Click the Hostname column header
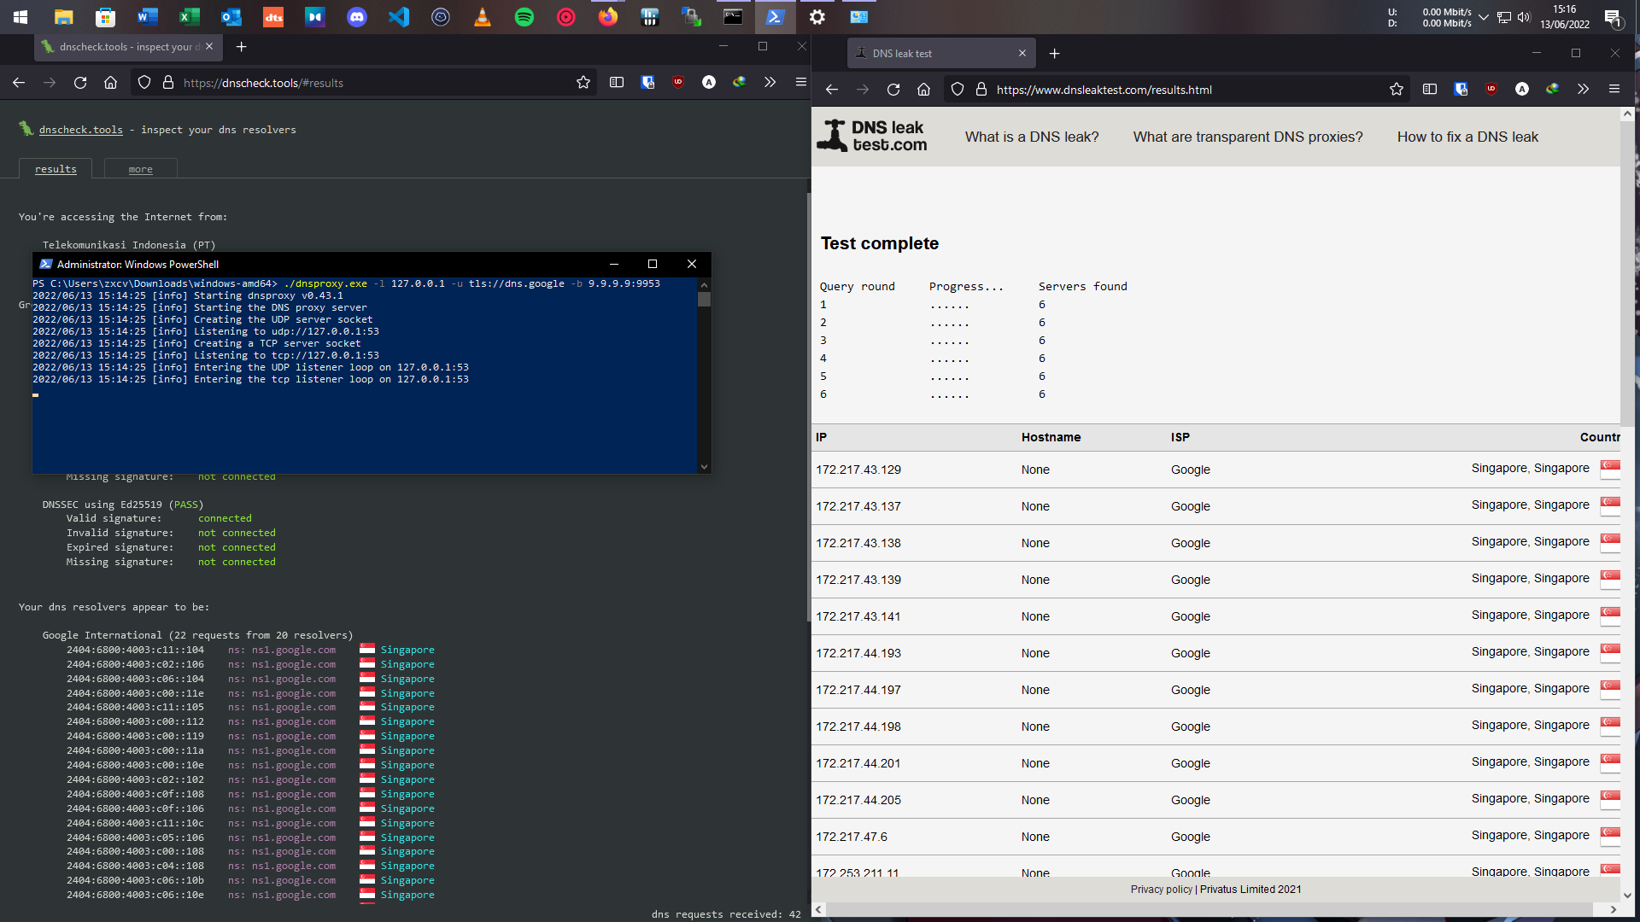This screenshot has width=1640, height=922. click(1051, 437)
